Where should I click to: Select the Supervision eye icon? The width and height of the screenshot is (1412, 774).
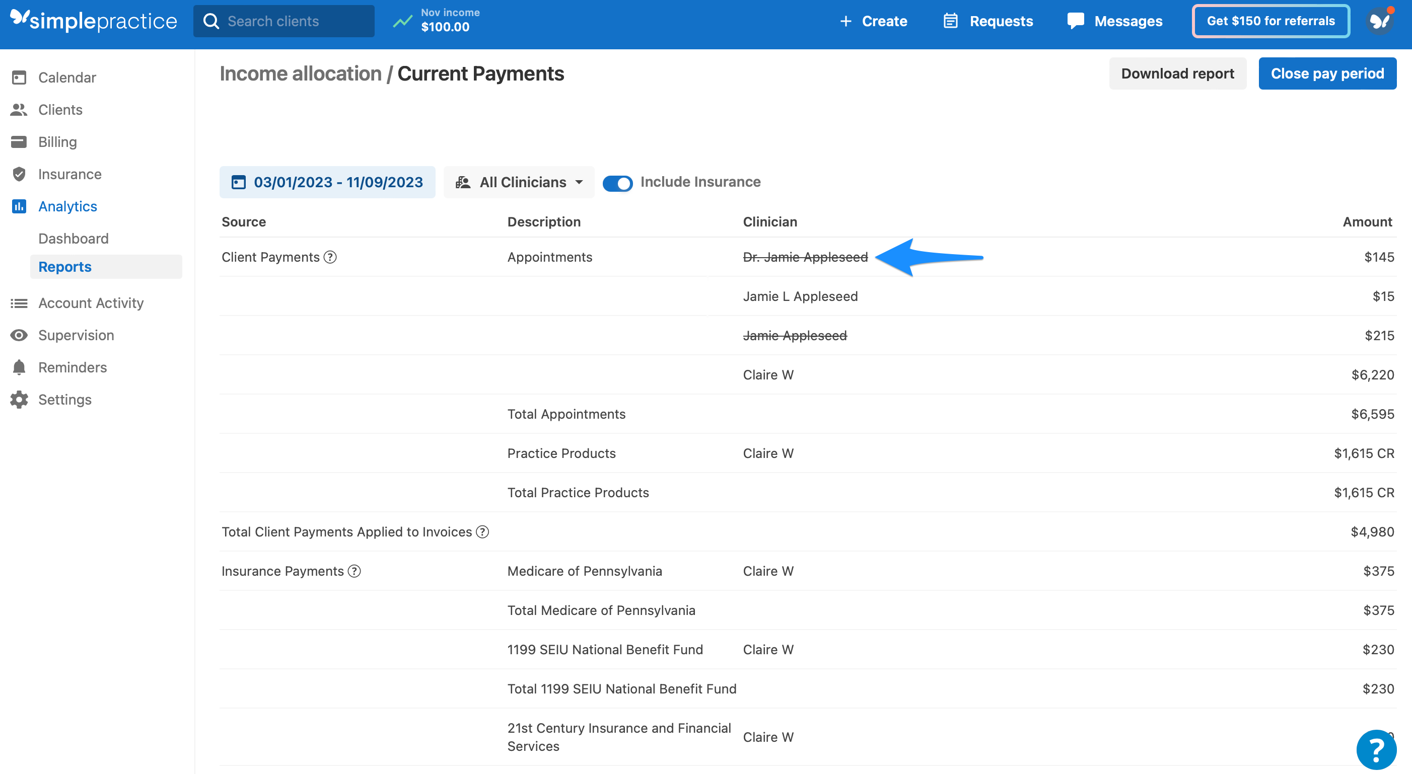pos(76,335)
